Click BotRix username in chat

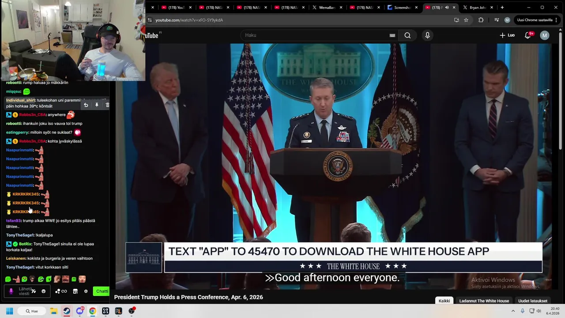point(25,244)
